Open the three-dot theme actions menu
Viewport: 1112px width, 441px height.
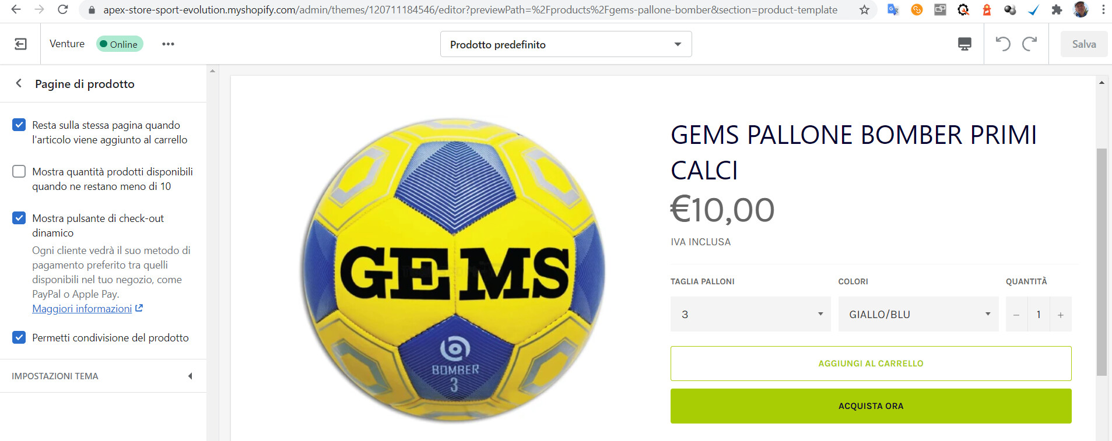[x=168, y=44]
